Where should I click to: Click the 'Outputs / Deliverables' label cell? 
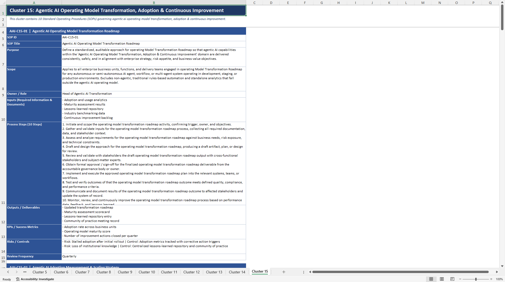click(34, 215)
